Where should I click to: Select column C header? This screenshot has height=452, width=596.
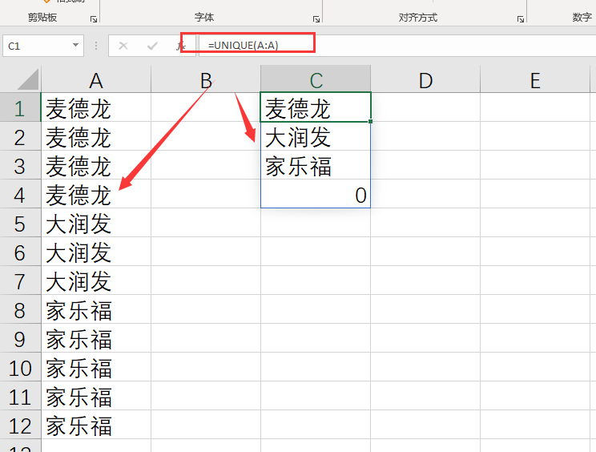point(316,79)
